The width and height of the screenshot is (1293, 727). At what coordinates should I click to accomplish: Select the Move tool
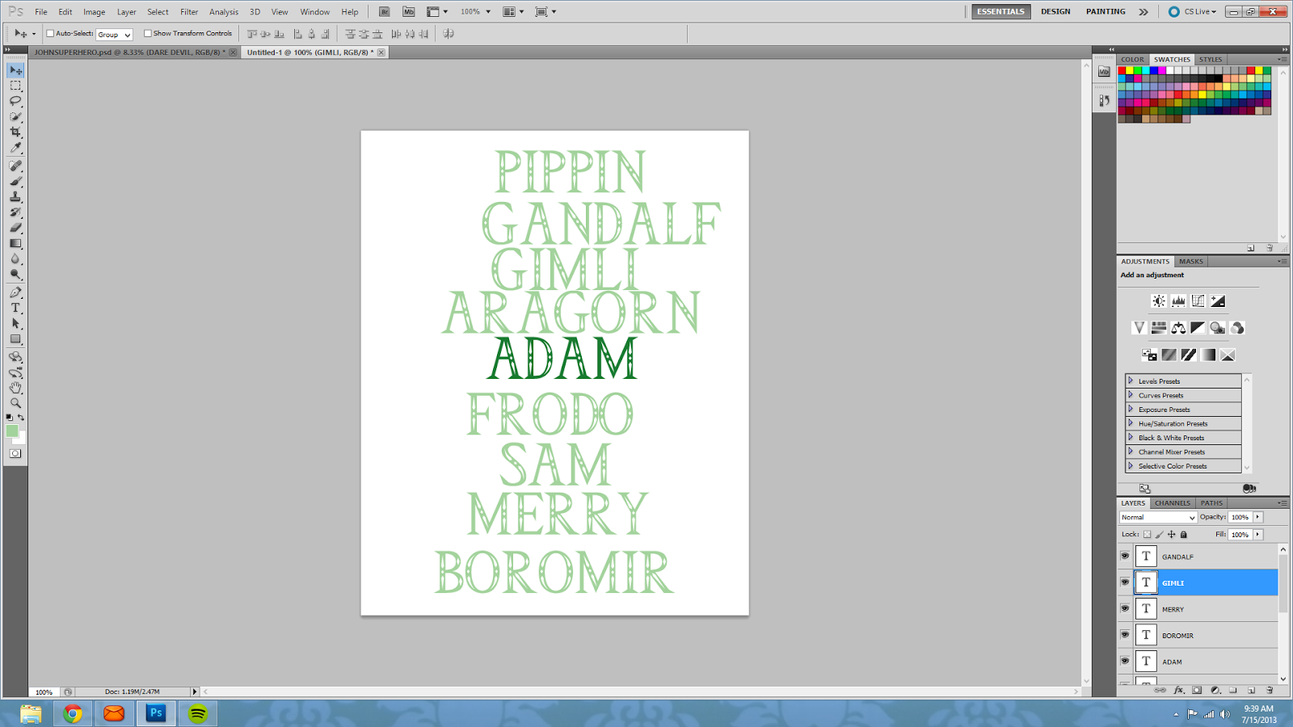(x=15, y=70)
